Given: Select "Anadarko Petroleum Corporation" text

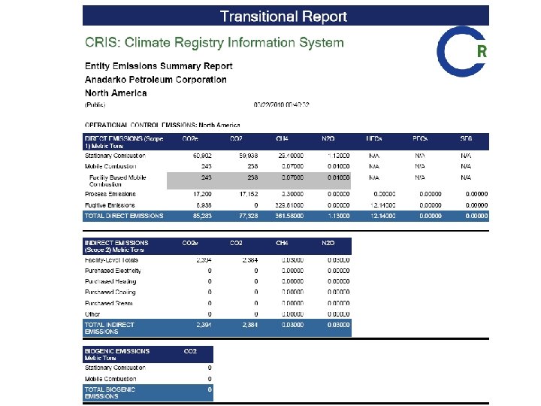Looking at the screenshot, I should [x=156, y=80].
